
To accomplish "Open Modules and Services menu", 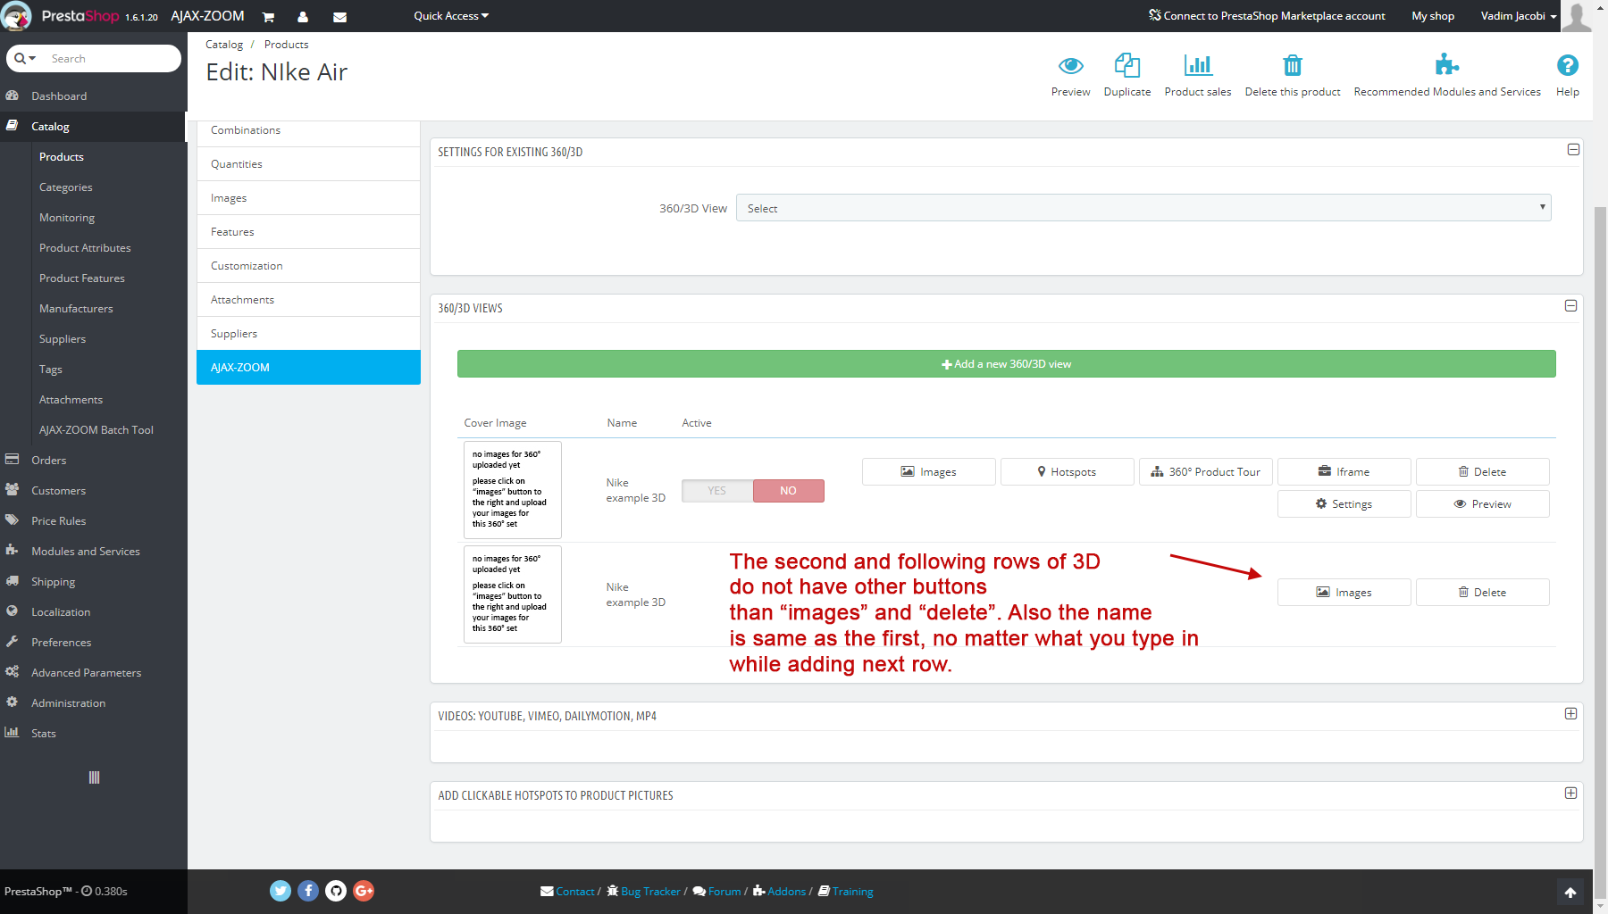I will click(x=93, y=552).
